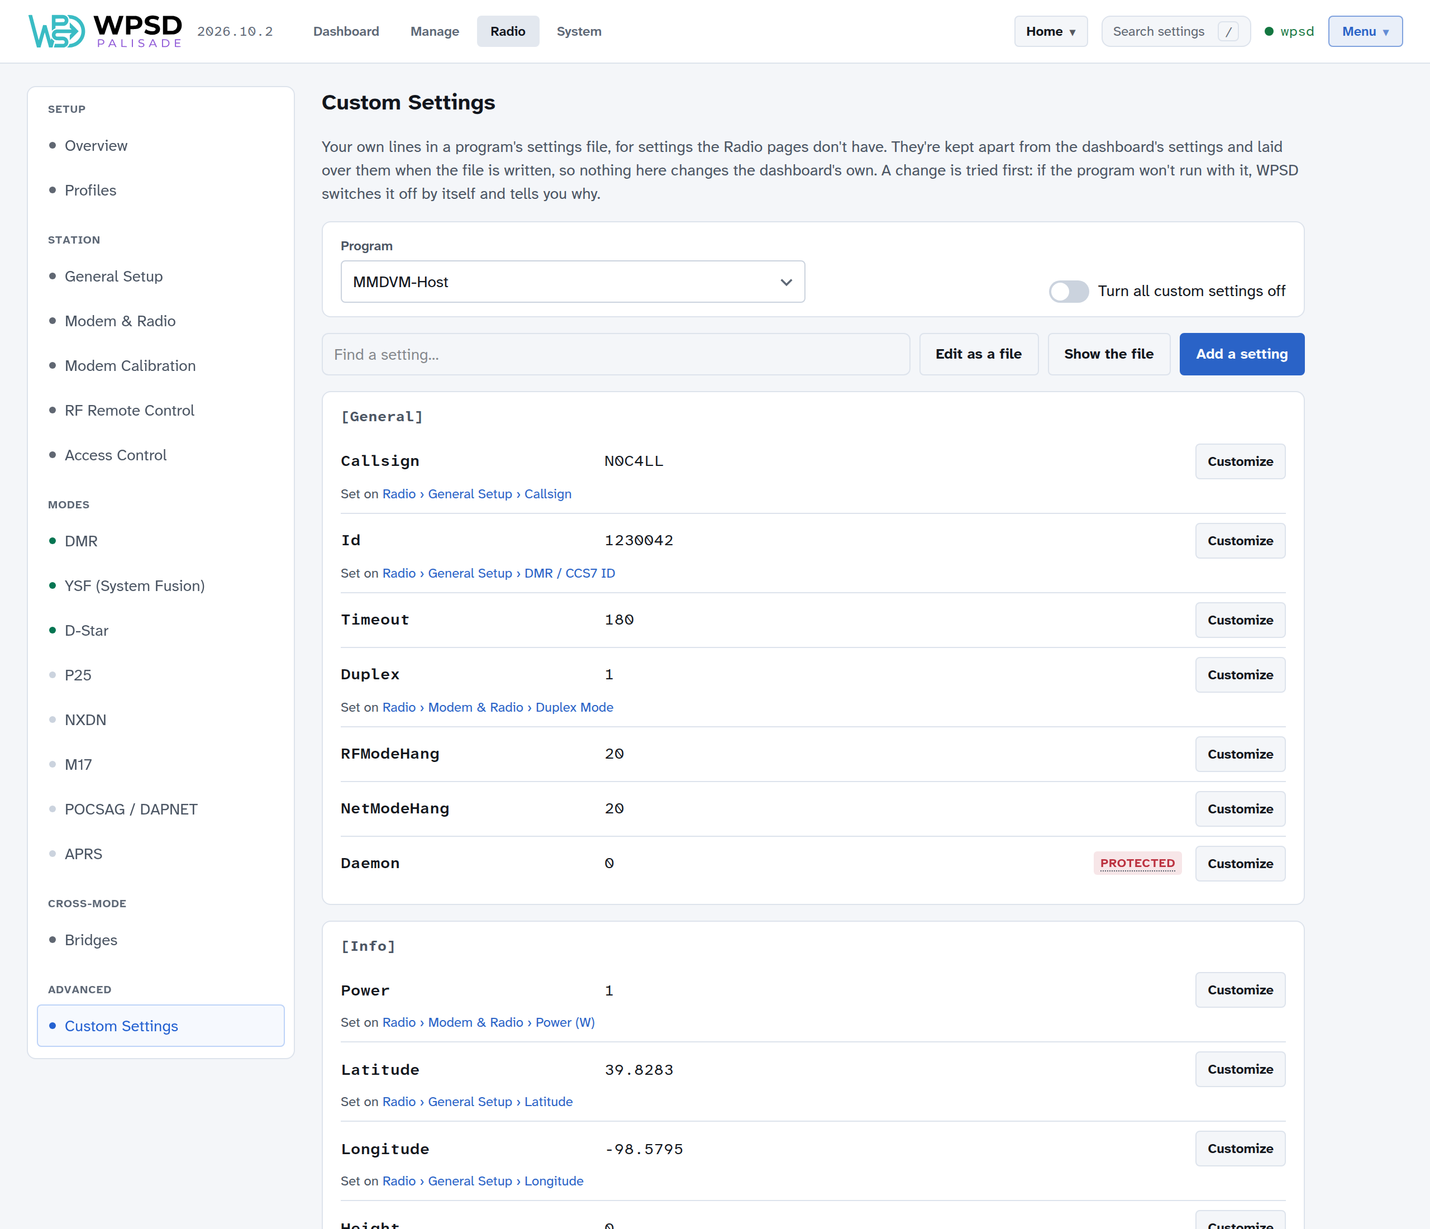Click the PROTECTED badge on Daemon
The width and height of the screenshot is (1430, 1229).
(x=1137, y=863)
